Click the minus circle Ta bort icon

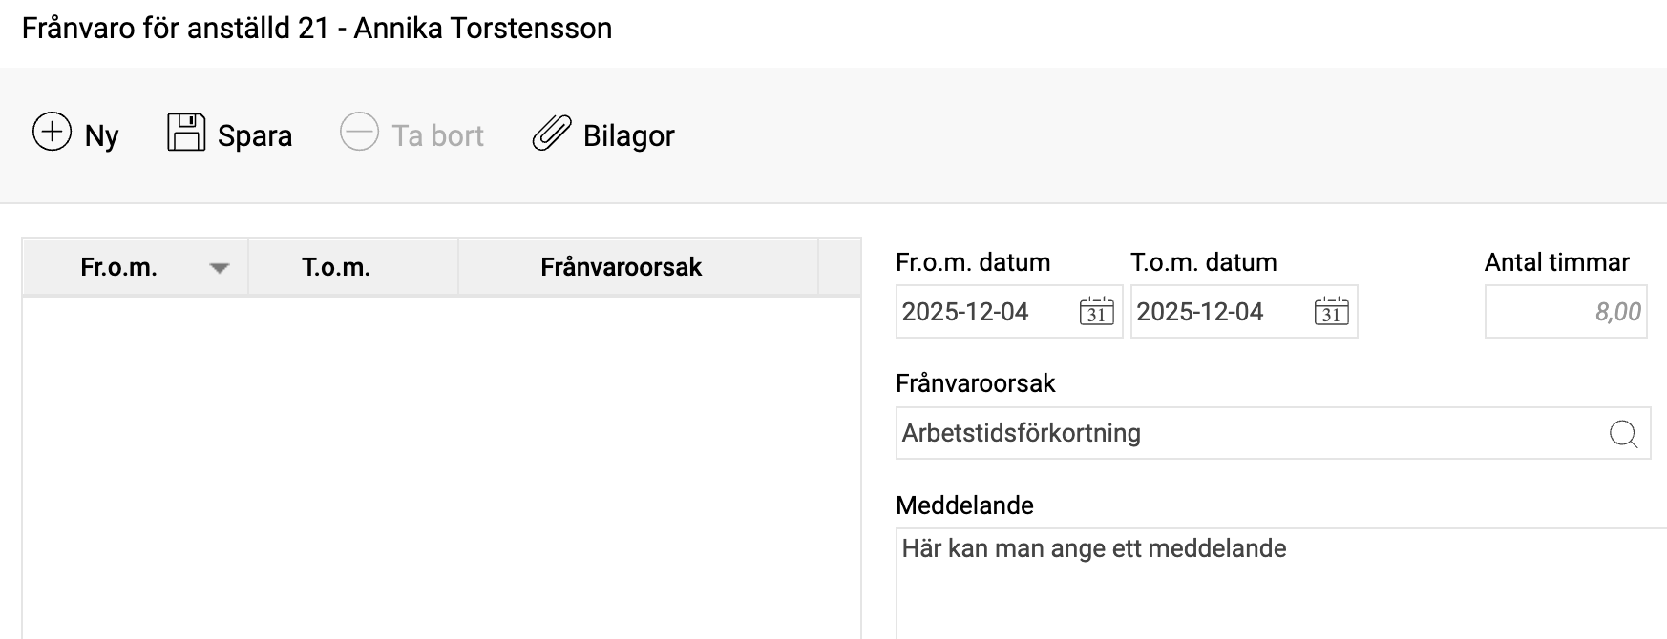point(359,133)
